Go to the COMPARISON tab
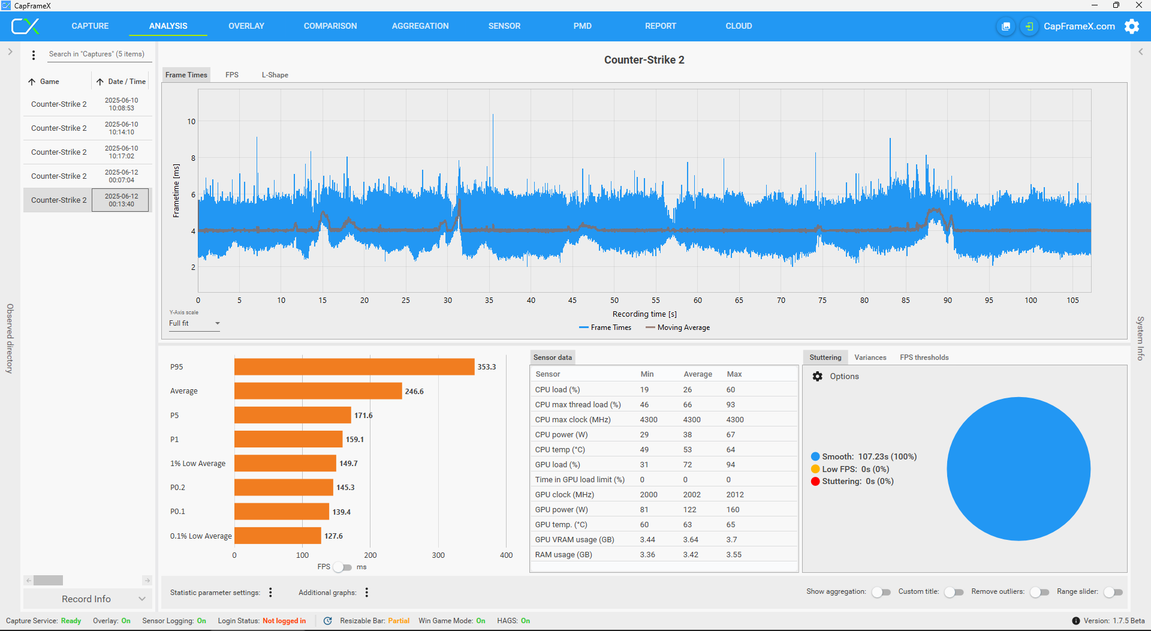Image resolution: width=1151 pixels, height=631 pixels. [330, 26]
